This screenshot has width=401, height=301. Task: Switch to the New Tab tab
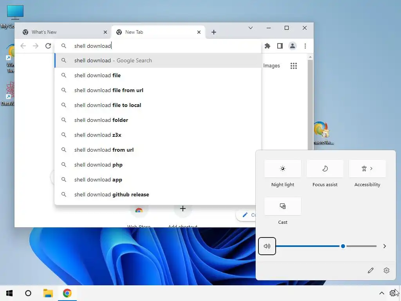point(158,32)
